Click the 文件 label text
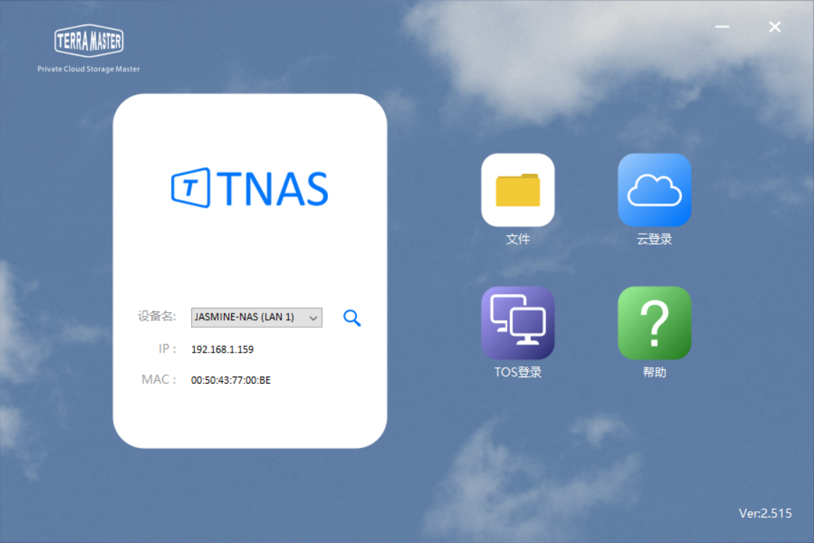814x543 pixels. (x=518, y=240)
